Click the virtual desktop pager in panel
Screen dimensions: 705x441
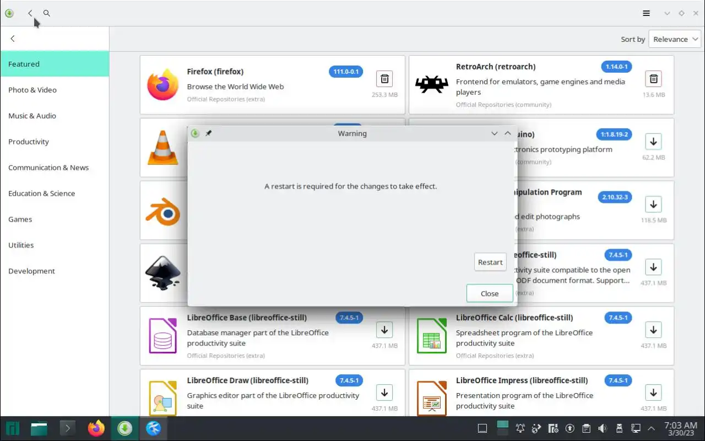click(502, 428)
